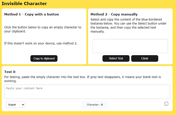Viewport: 176px width, 115px height.
Task: Clear the Method 2 textarea with the Clear button
Action: click(145, 58)
